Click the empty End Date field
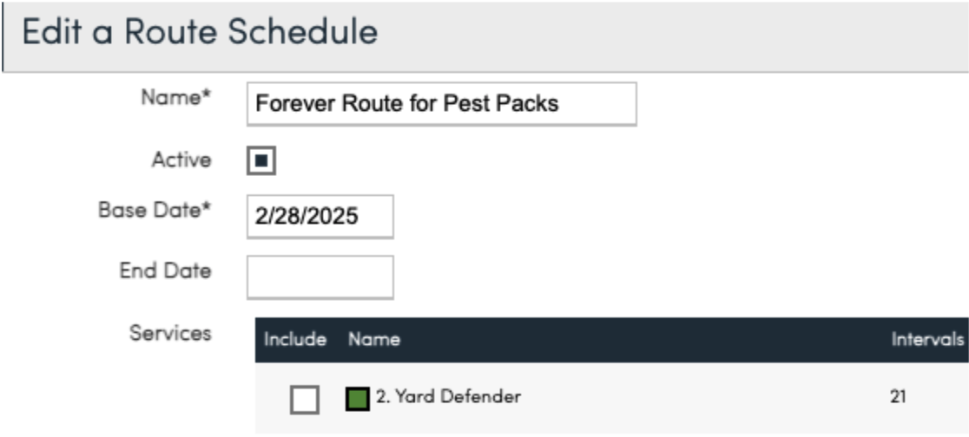 click(320, 277)
